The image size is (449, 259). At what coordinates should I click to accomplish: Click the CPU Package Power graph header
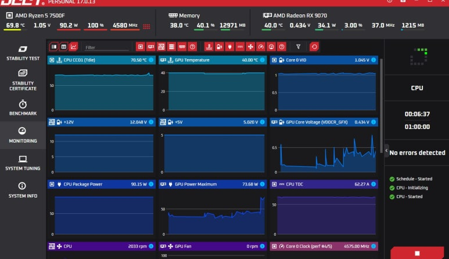click(x=102, y=184)
